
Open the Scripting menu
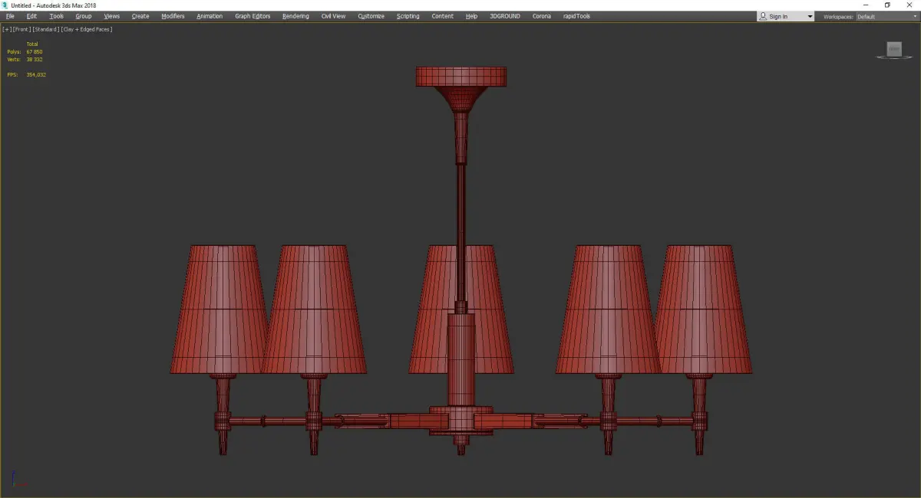pos(408,16)
